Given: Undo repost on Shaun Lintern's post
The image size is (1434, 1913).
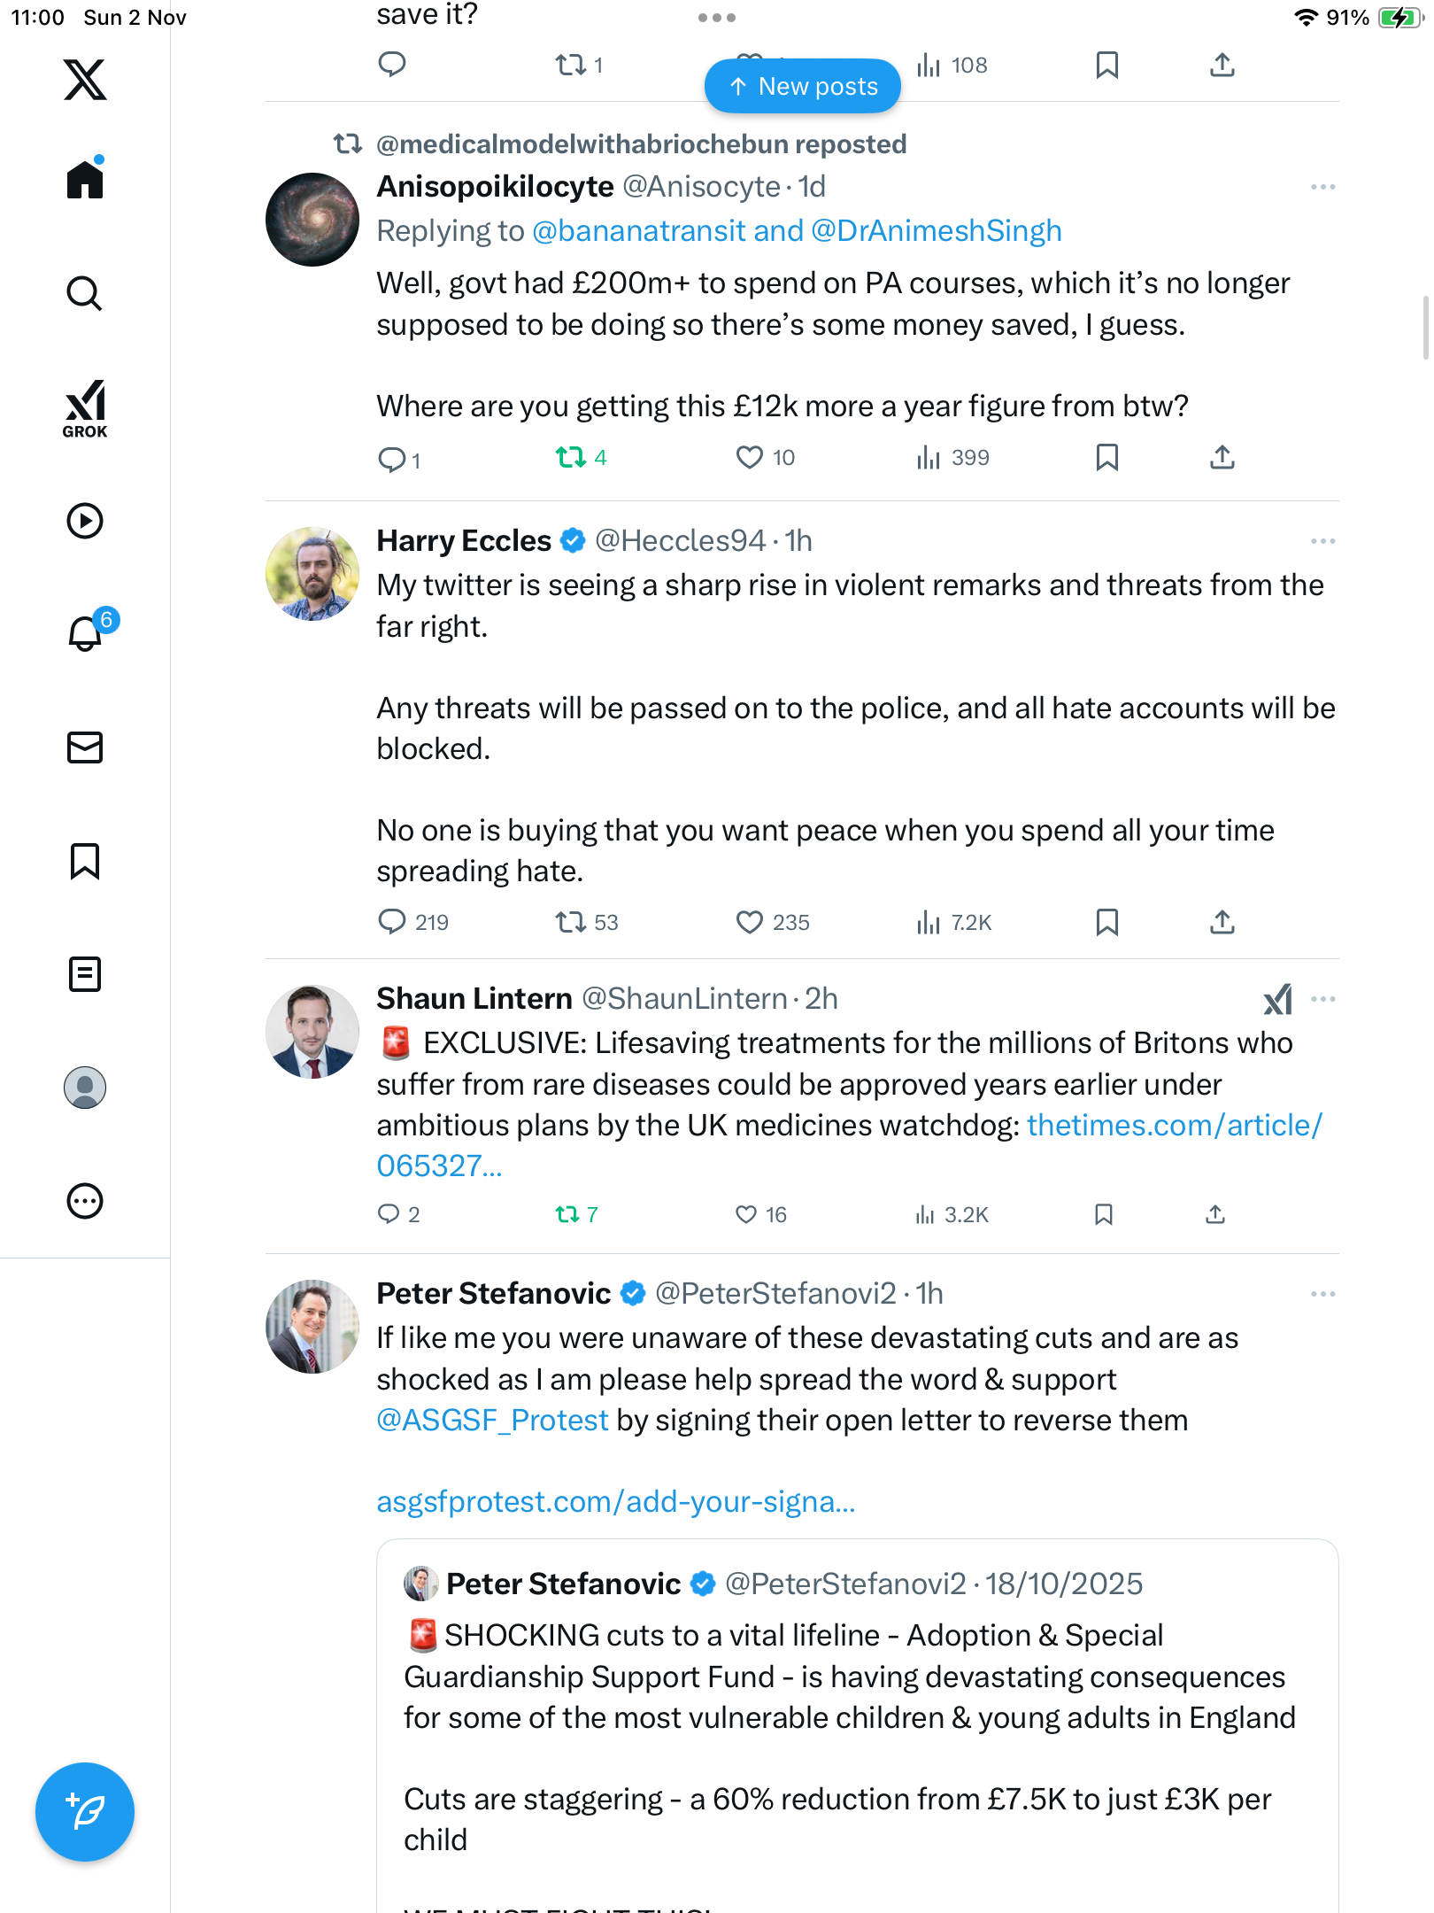Looking at the screenshot, I should click(x=567, y=1214).
